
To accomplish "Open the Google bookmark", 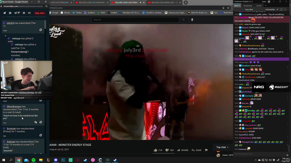I will [x=54, y=13].
